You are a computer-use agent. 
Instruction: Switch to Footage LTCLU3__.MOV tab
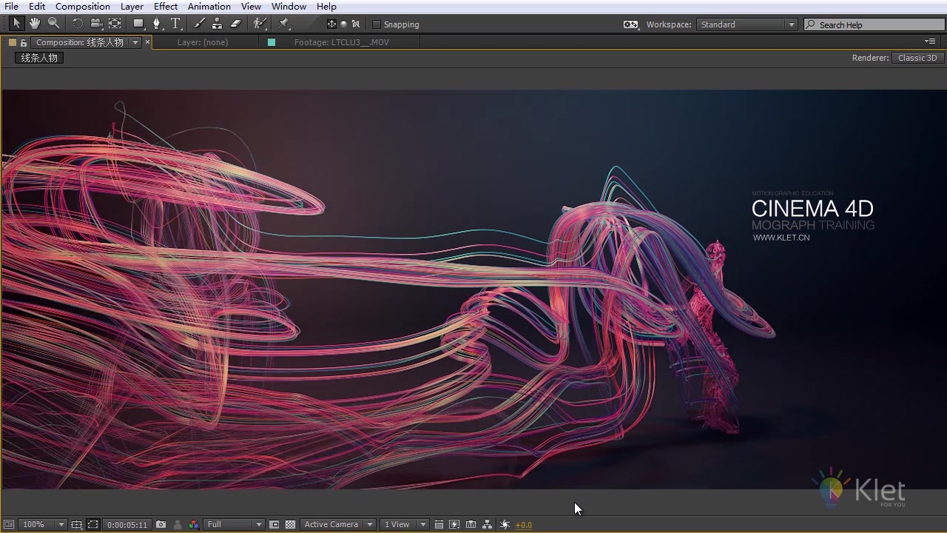pyautogui.click(x=341, y=42)
